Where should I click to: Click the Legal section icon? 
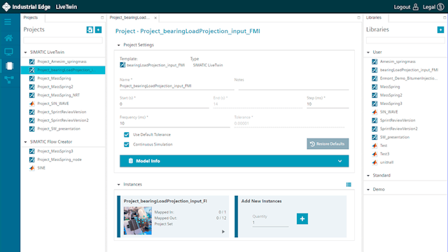[440, 7]
